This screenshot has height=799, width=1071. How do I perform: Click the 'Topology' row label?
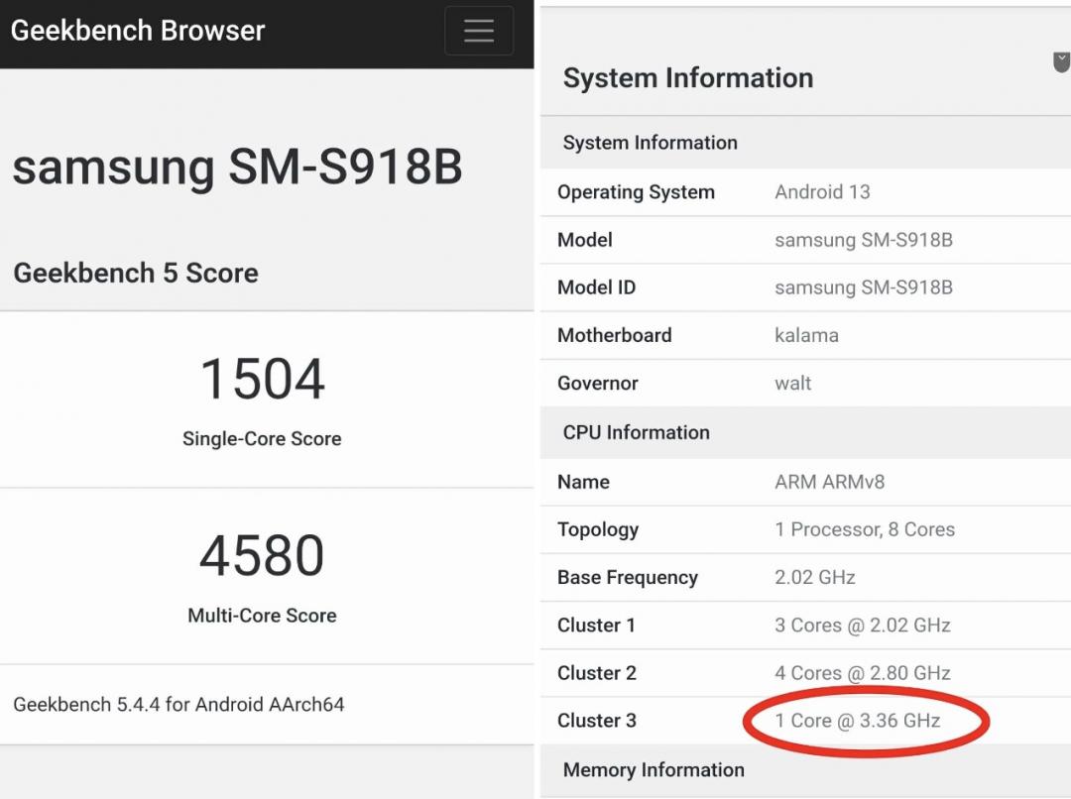598,530
